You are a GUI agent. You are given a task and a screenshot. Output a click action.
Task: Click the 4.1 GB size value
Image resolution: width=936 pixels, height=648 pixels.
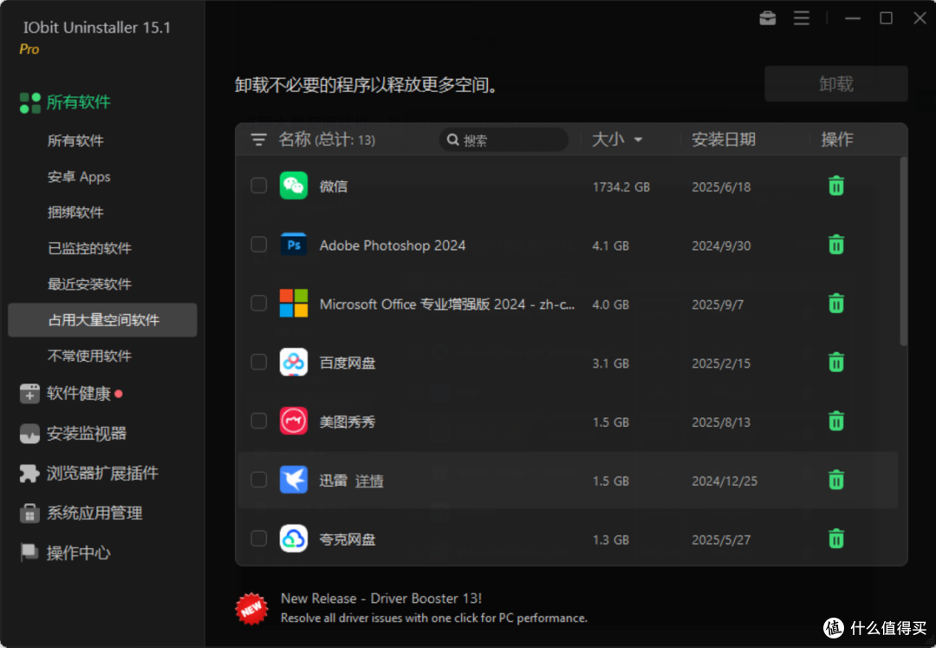point(610,245)
